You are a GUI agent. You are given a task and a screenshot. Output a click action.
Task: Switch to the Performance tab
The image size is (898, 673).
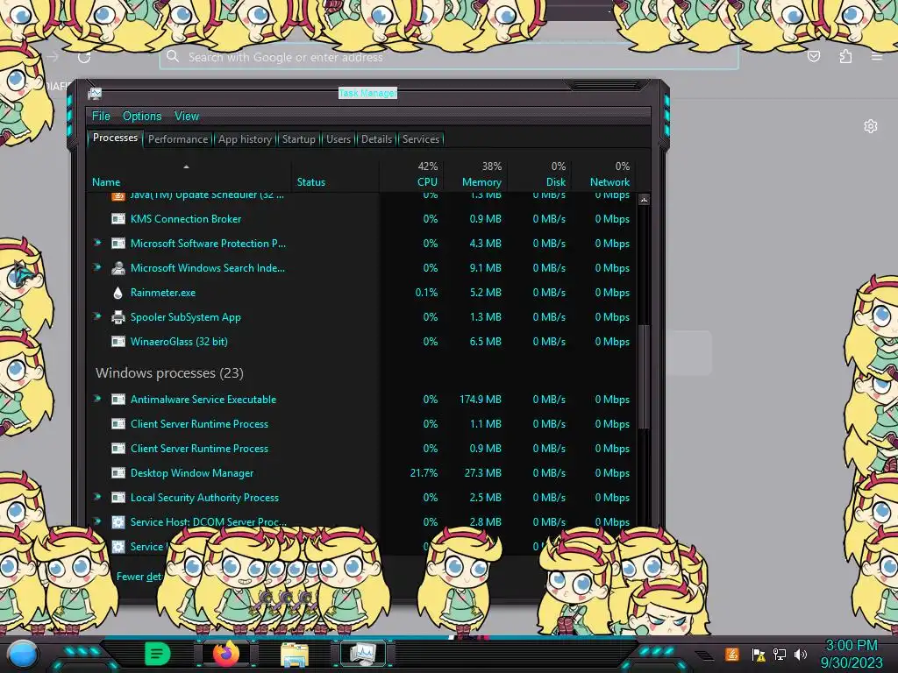177,139
